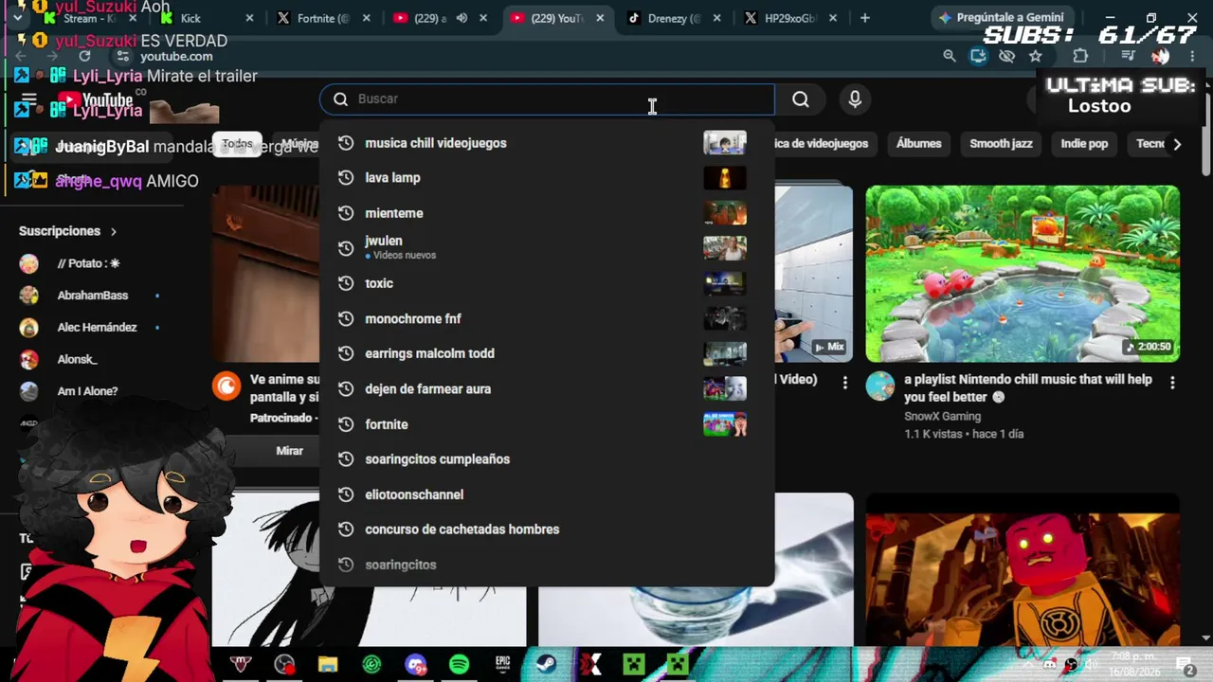This screenshot has height=682, width=1213.
Task: Activate voice search microphone icon
Action: tap(855, 99)
